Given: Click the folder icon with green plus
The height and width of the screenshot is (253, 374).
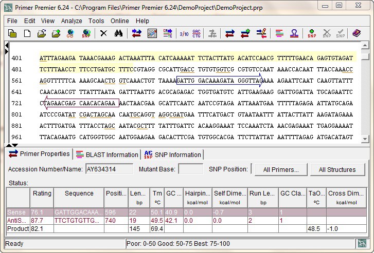Looking at the screenshot, I should (56, 33).
